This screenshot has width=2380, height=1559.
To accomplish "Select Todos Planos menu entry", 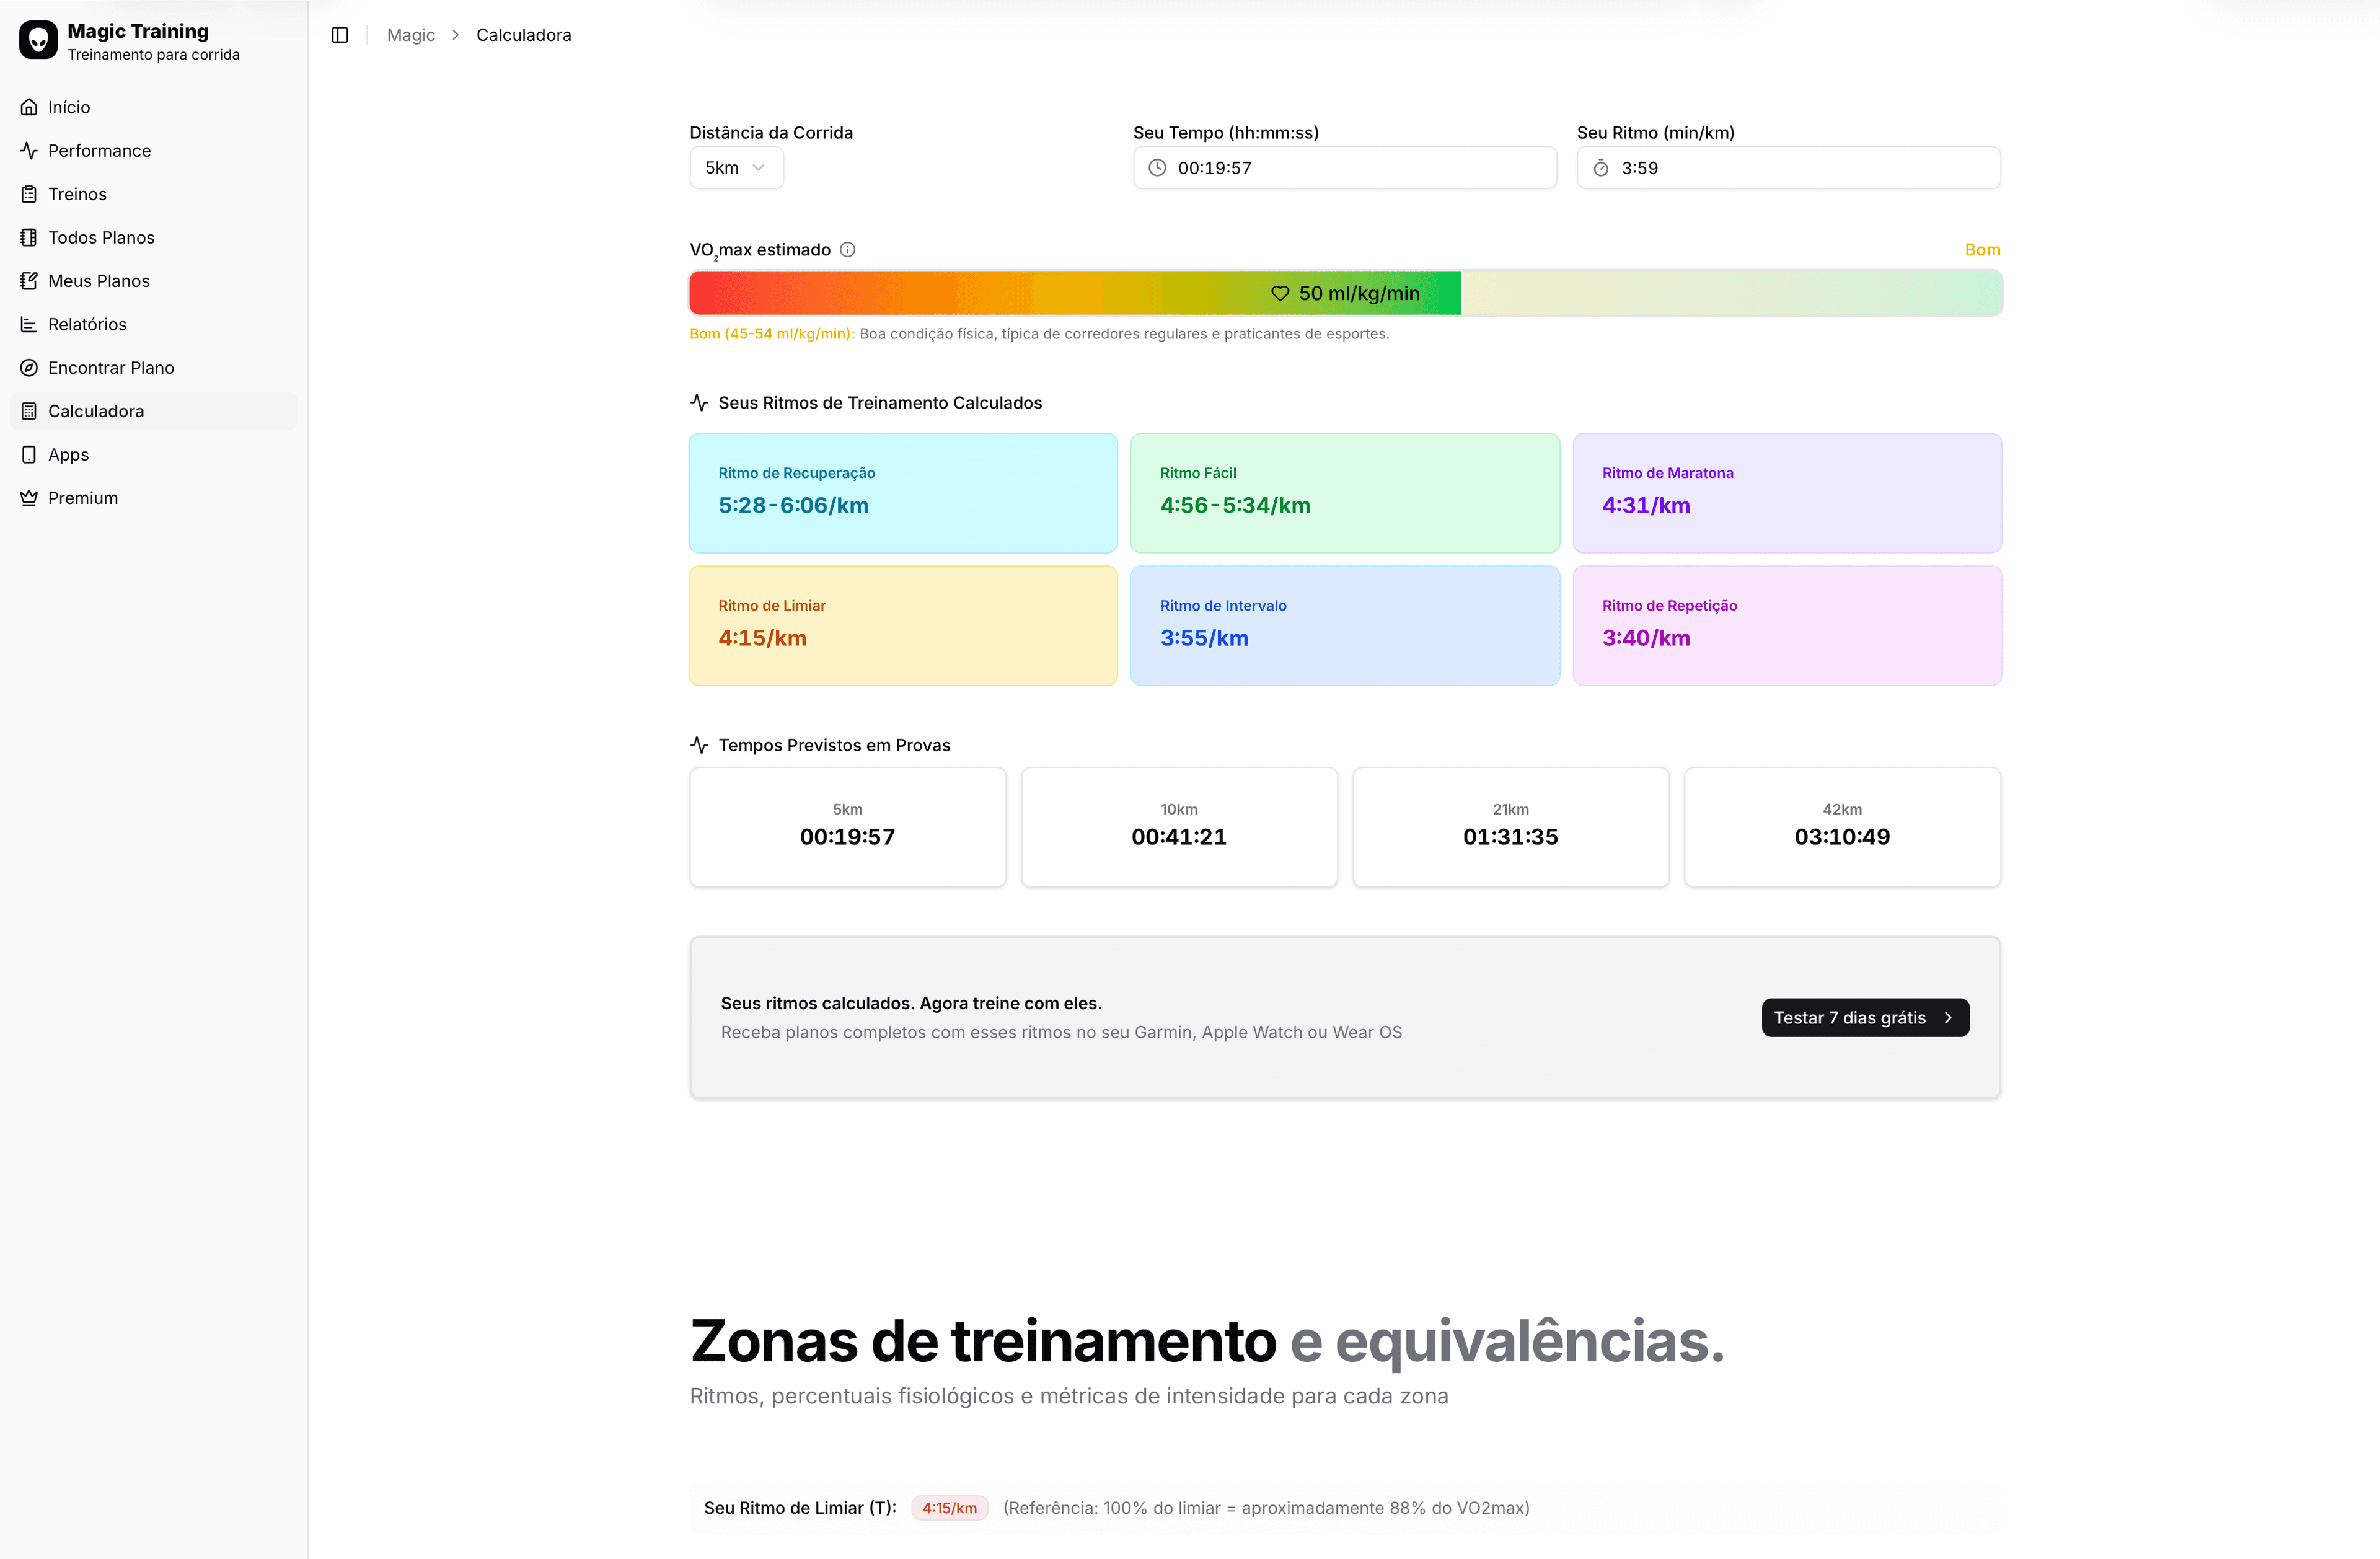I will (154, 237).
